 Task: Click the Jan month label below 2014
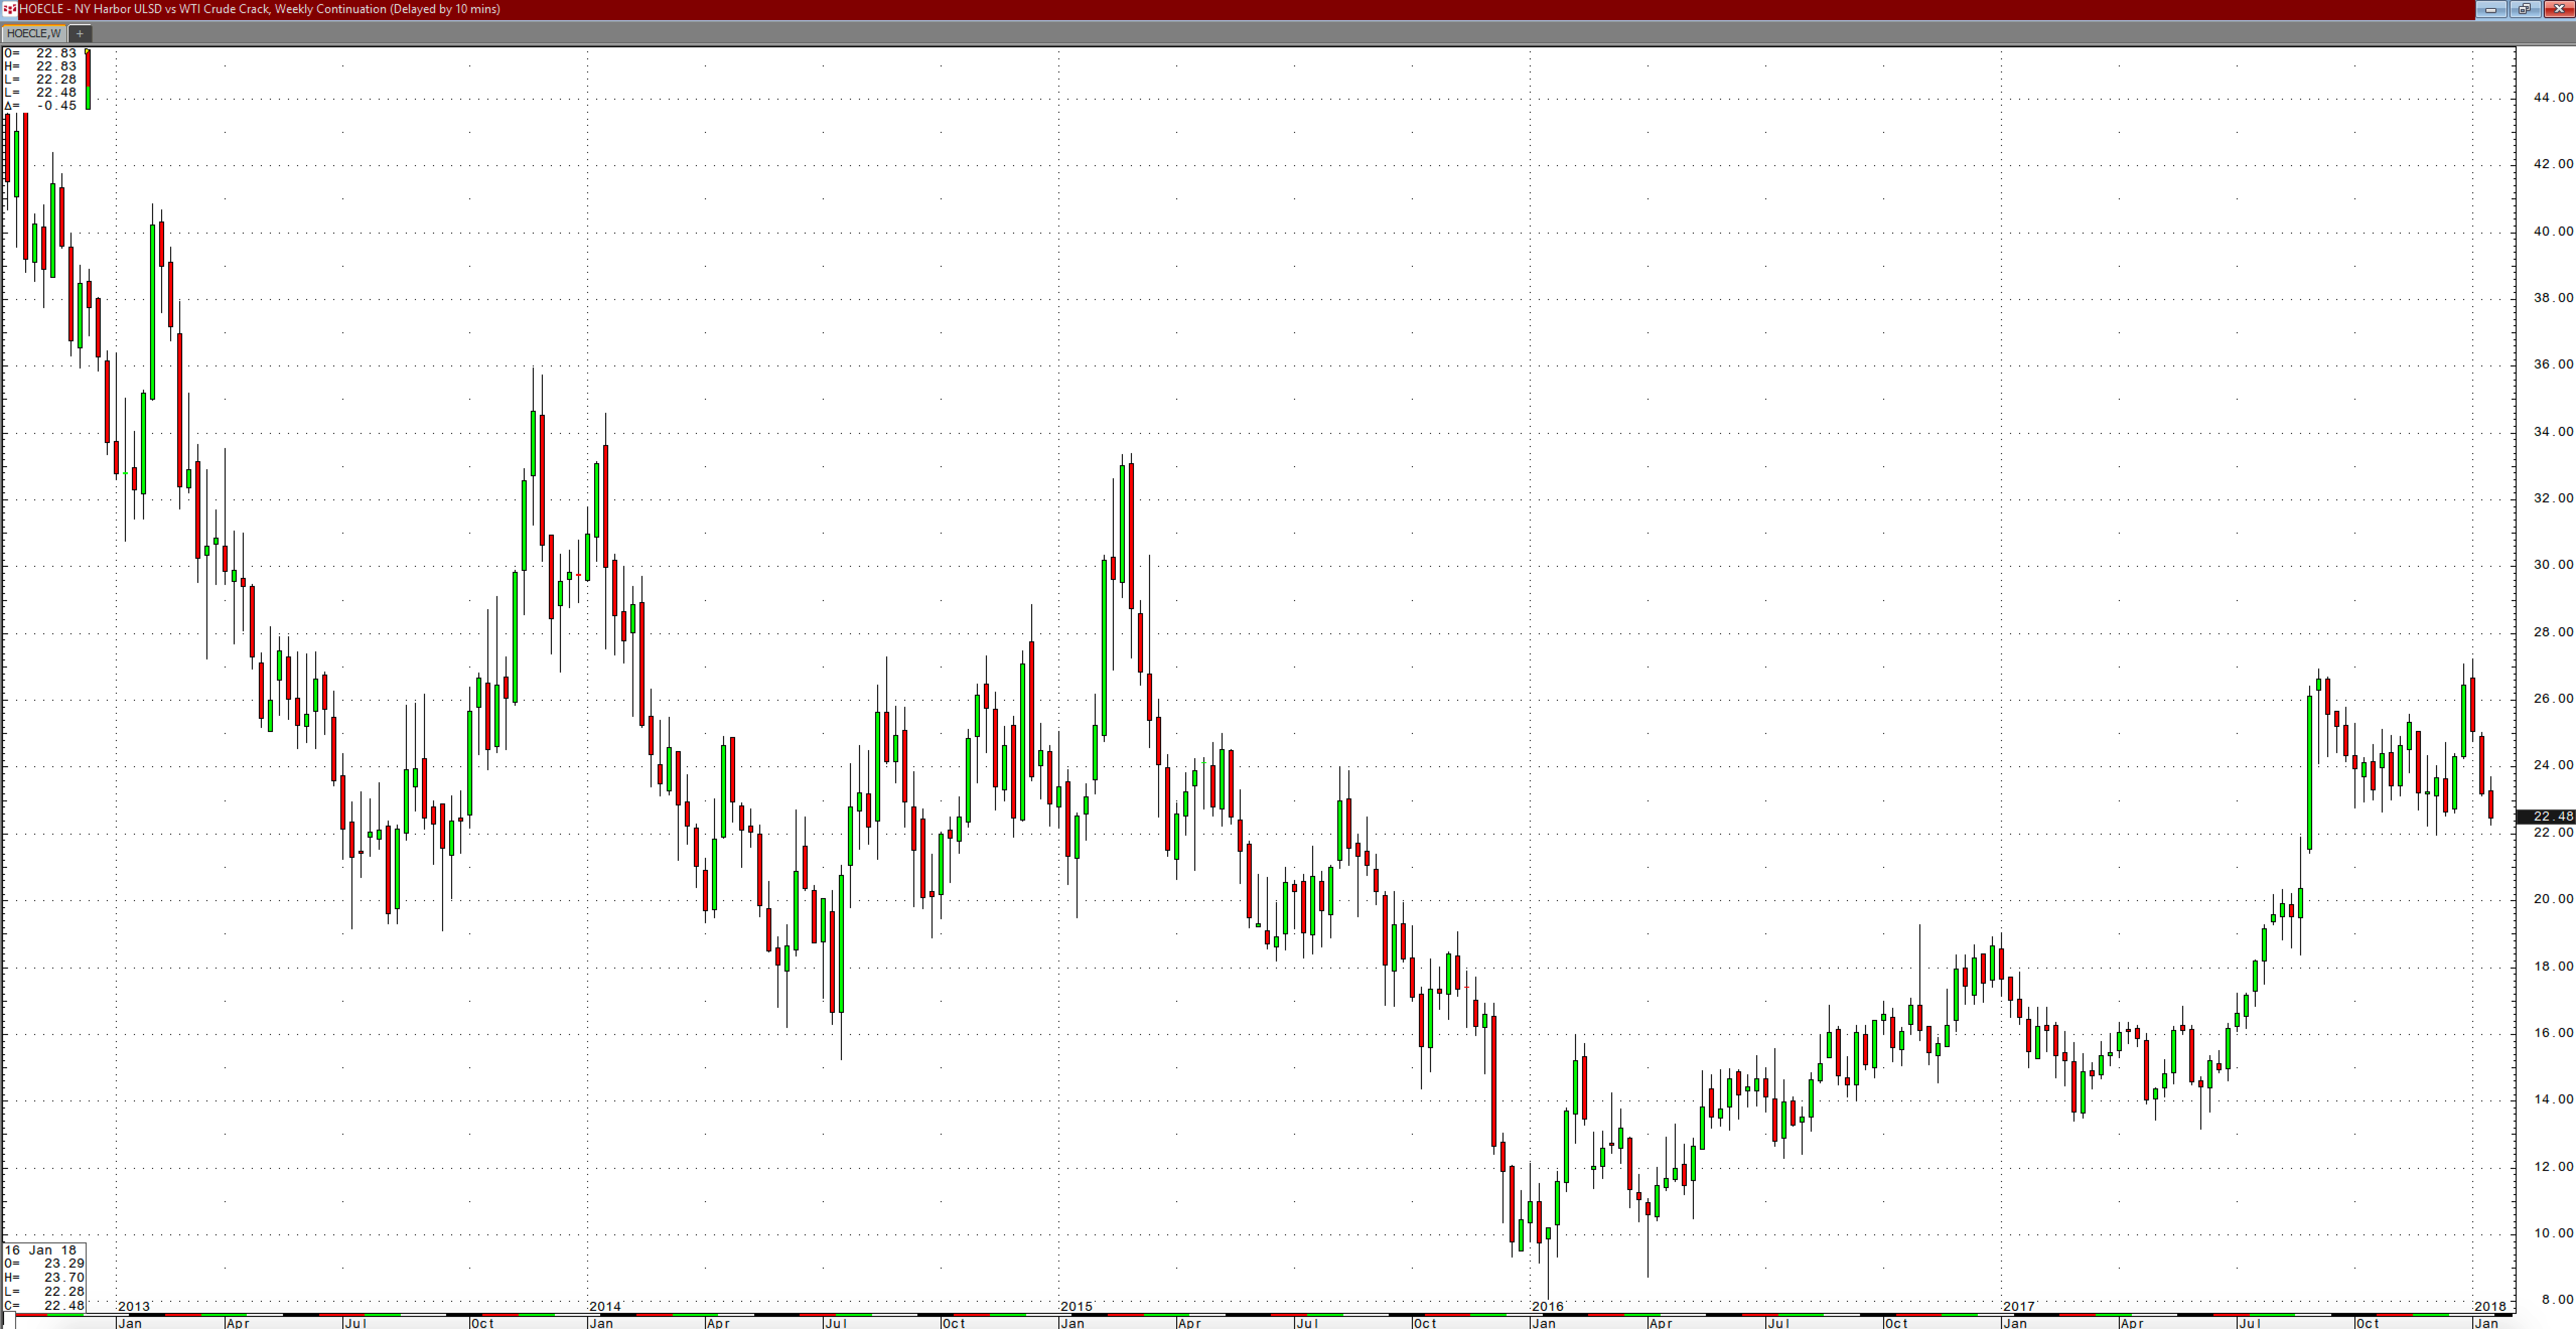(601, 1323)
